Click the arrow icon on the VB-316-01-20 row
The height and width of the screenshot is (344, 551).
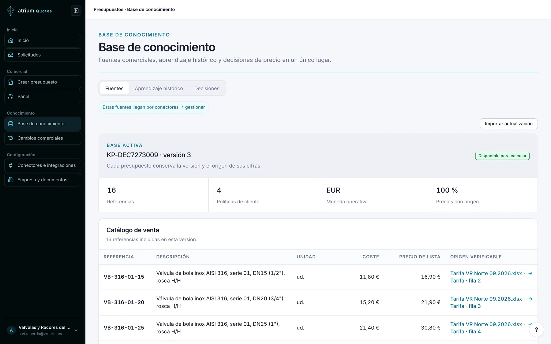pos(530,299)
